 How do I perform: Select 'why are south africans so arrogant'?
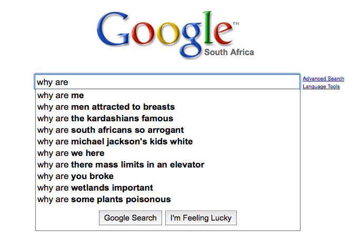111,130
